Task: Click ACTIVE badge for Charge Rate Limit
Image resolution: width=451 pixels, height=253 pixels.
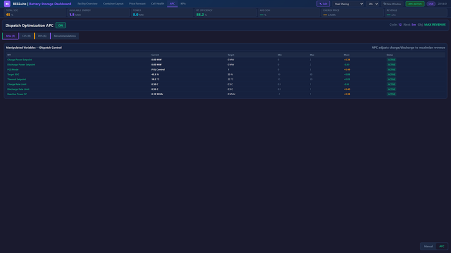Action: [x=391, y=84]
